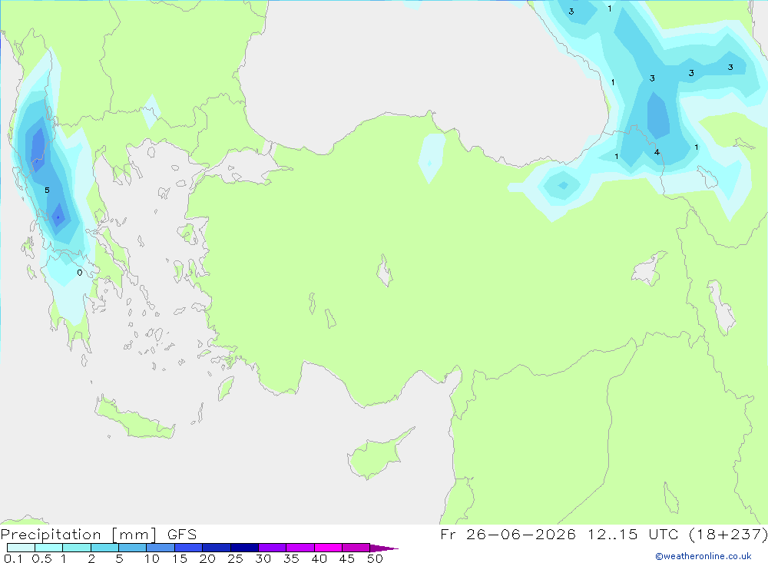Viewport: 768px width, 563px height.
Task: Click the 'Precipitation [mm]' title text
Action: pyautogui.click(x=78, y=535)
